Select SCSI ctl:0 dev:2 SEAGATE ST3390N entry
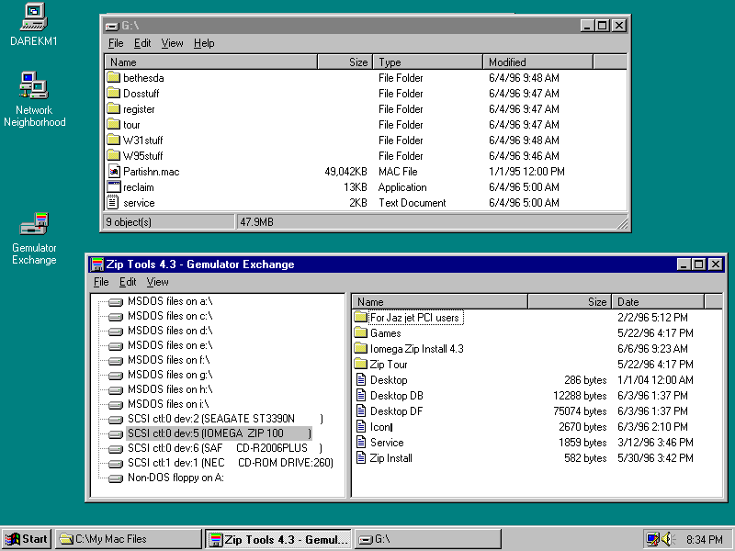This screenshot has height=551, width=735. coord(225,419)
